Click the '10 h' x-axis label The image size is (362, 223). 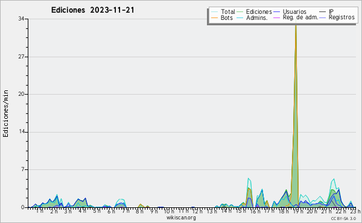click(x=169, y=212)
